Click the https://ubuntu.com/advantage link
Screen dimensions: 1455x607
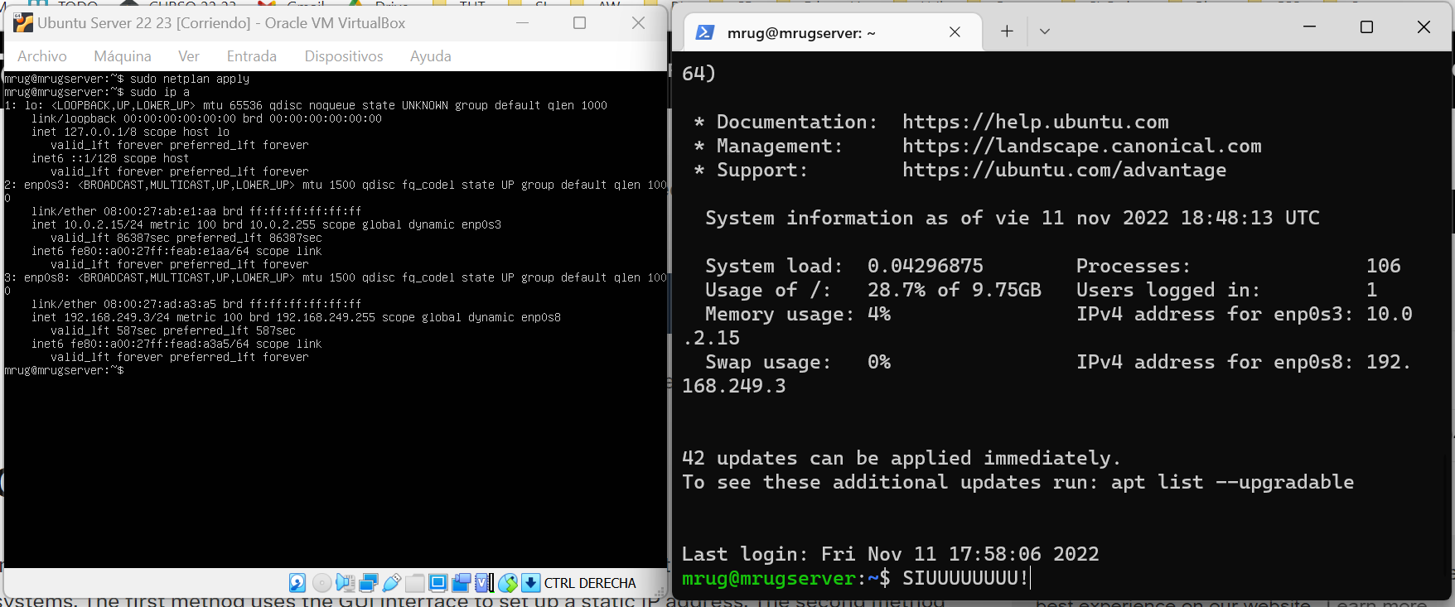[1065, 170]
